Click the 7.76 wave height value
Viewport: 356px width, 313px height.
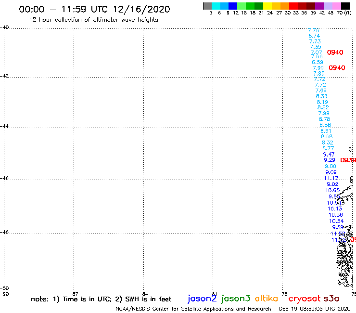tap(314, 30)
